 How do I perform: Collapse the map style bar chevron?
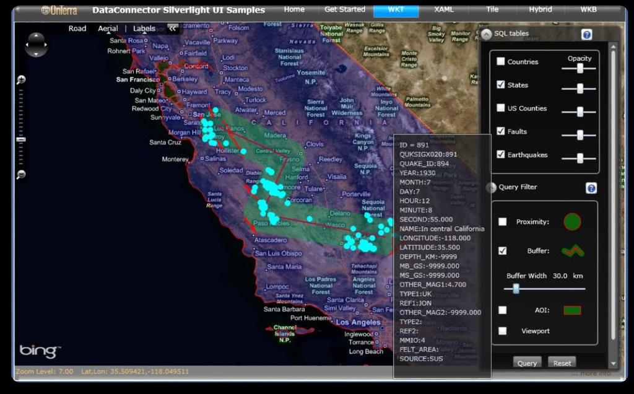pyautogui.click(x=173, y=28)
